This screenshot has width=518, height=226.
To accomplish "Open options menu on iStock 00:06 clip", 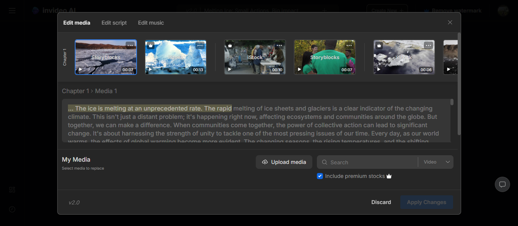I will coord(428,46).
